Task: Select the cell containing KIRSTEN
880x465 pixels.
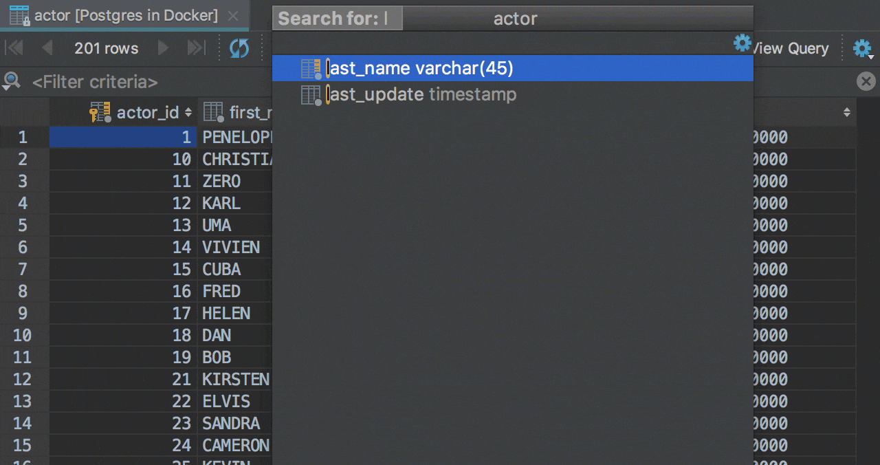Action: (x=235, y=379)
